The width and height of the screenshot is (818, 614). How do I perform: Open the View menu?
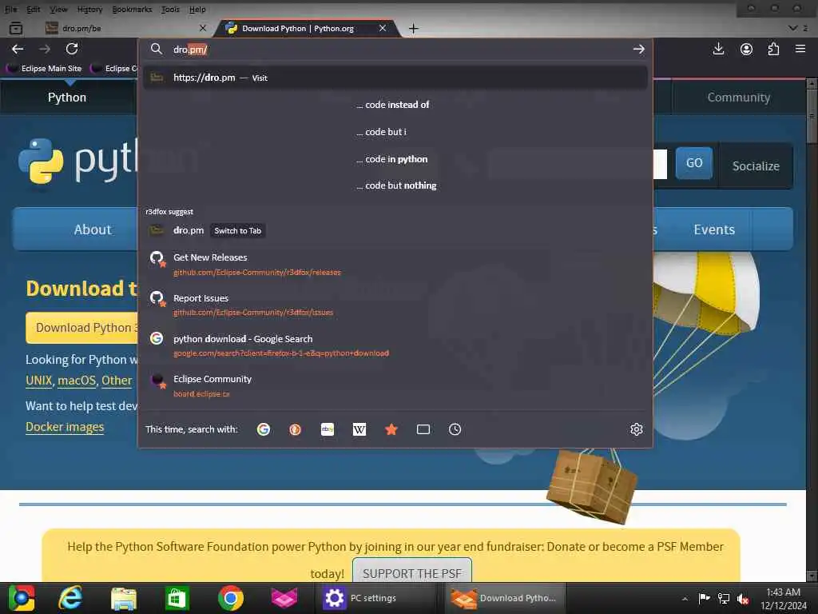(58, 10)
